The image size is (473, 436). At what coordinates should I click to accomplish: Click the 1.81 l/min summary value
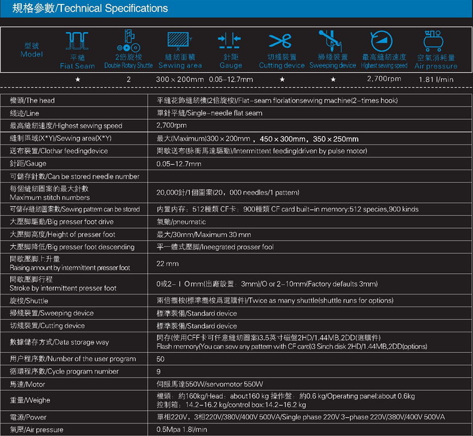point(436,80)
